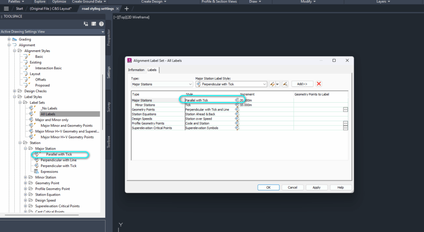
Task: Click the Toolspace panorama display icon
Action: pos(93,24)
